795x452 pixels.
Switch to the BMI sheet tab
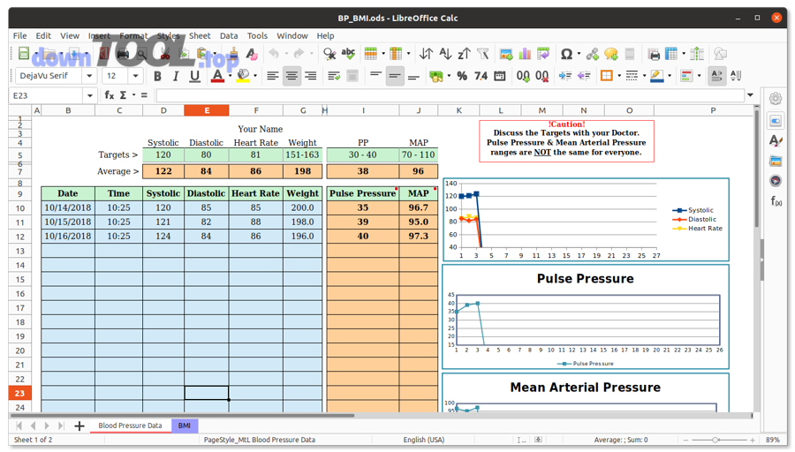click(x=185, y=426)
